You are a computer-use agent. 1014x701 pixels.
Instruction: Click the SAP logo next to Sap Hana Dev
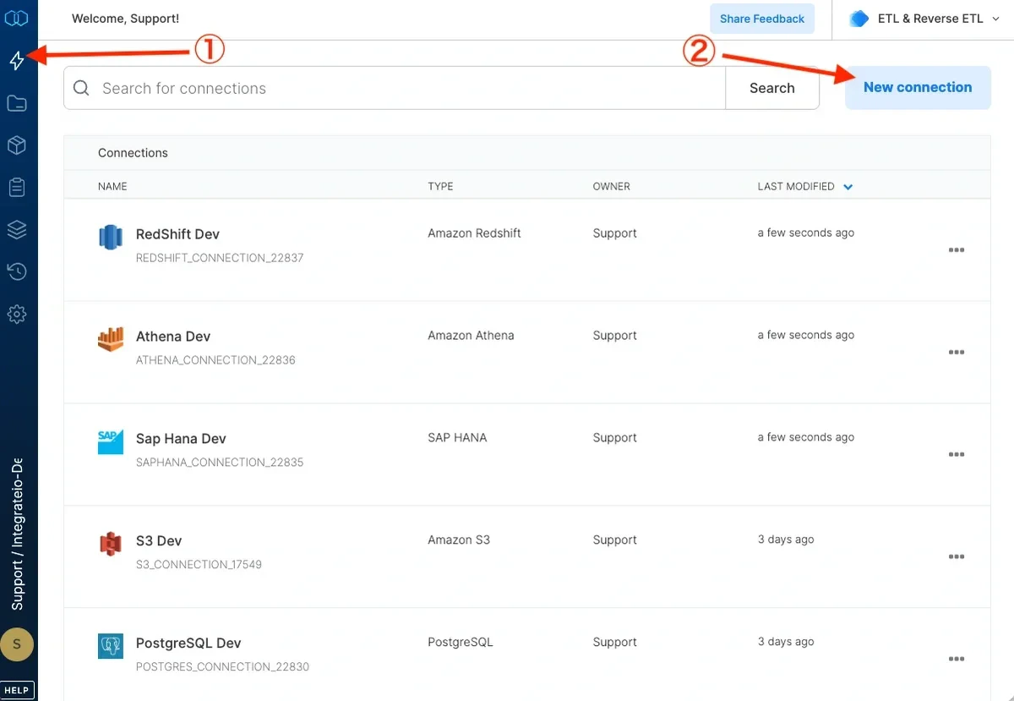coord(111,441)
